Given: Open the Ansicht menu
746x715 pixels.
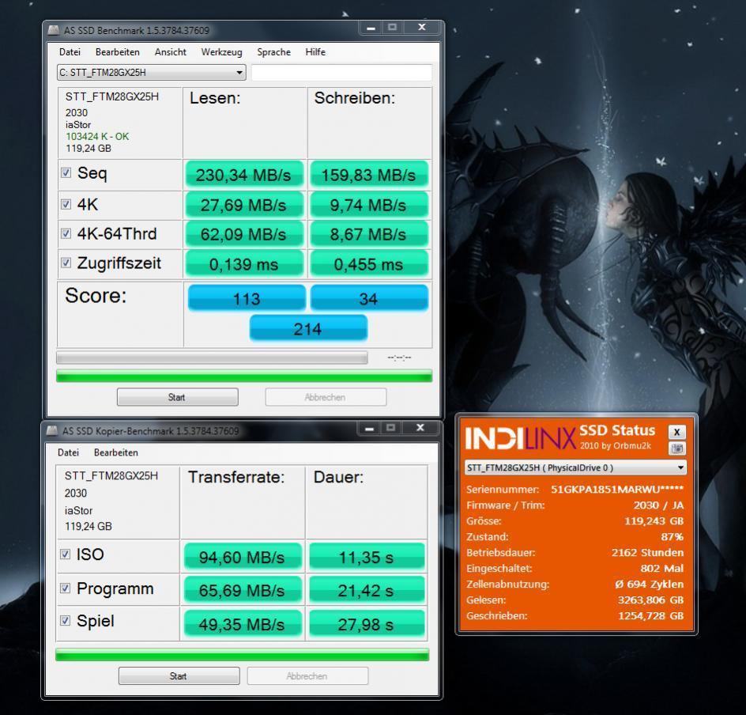Looking at the screenshot, I should 171,52.
